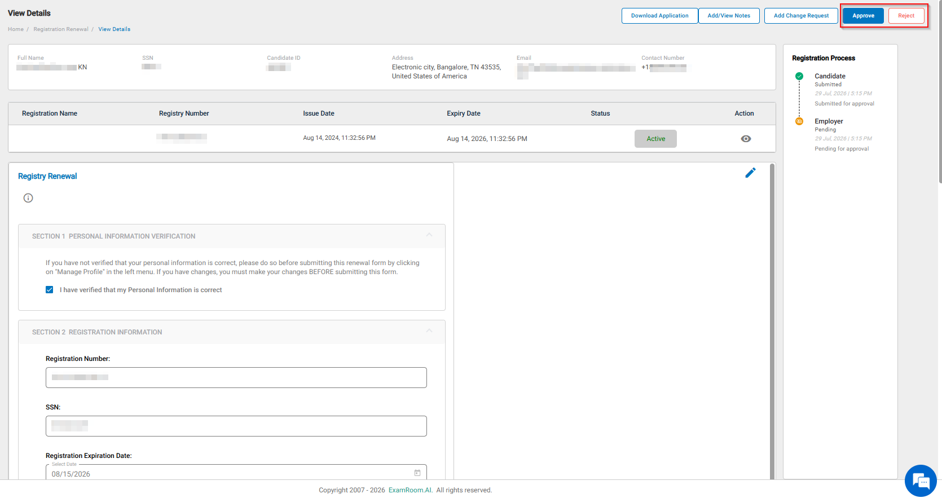Open Add/View Notes

pyautogui.click(x=729, y=16)
